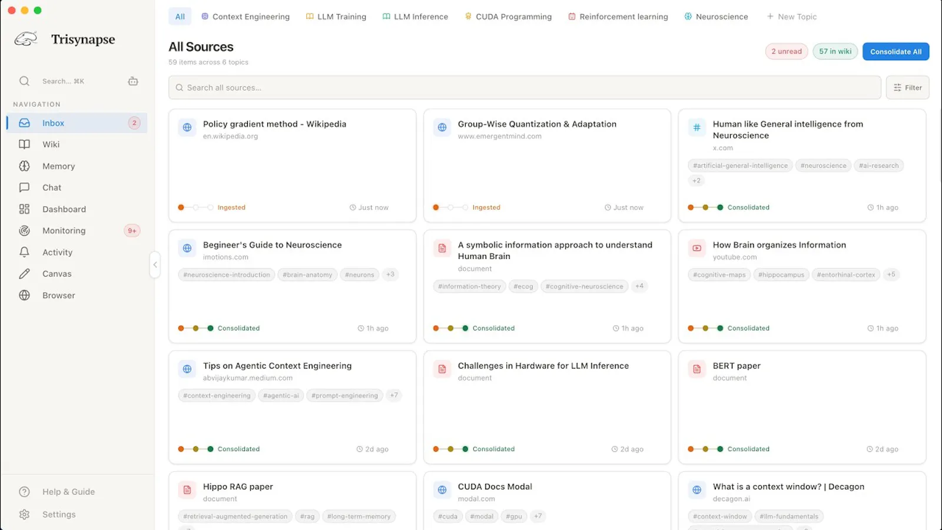The width and height of the screenshot is (942, 530).
Task: Expand the +3 tags on the Beginner's Guide to Neuroscience card
Action: click(390, 274)
